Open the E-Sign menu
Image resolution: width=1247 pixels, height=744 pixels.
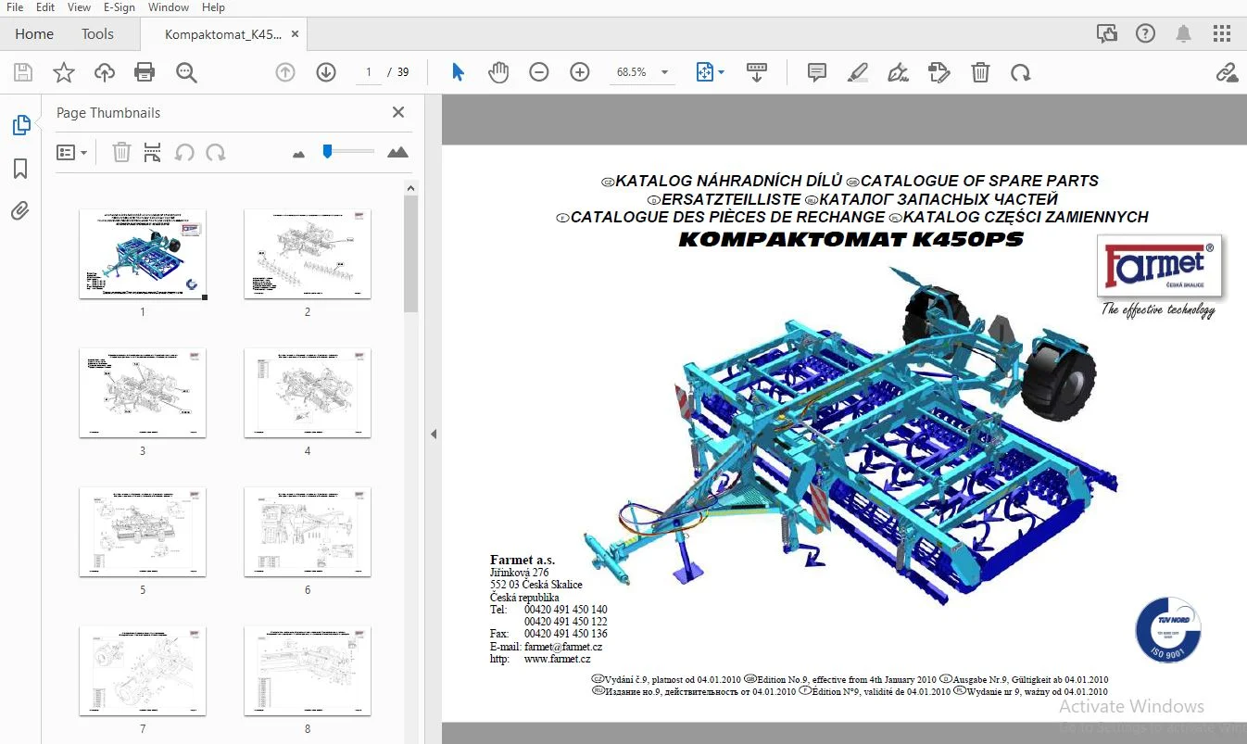coord(120,7)
